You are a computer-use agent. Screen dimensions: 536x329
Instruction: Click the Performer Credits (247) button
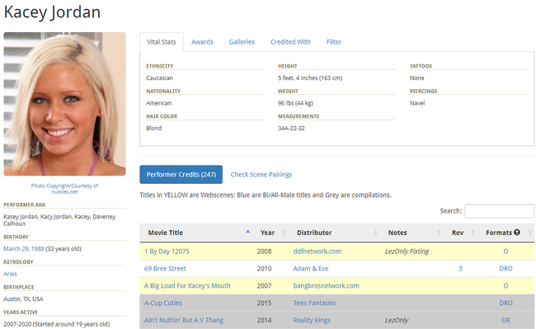pyautogui.click(x=181, y=175)
